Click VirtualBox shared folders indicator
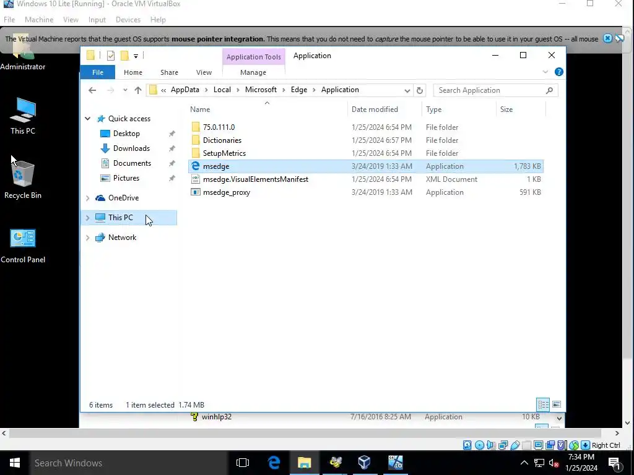 [526, 445]
